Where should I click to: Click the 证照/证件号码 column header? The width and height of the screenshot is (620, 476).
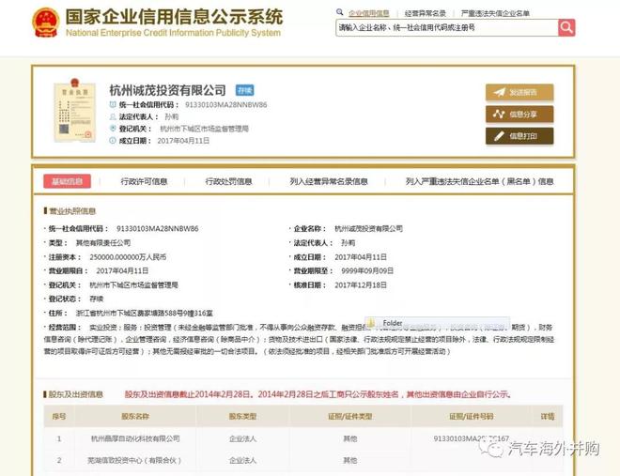point(472,416)
